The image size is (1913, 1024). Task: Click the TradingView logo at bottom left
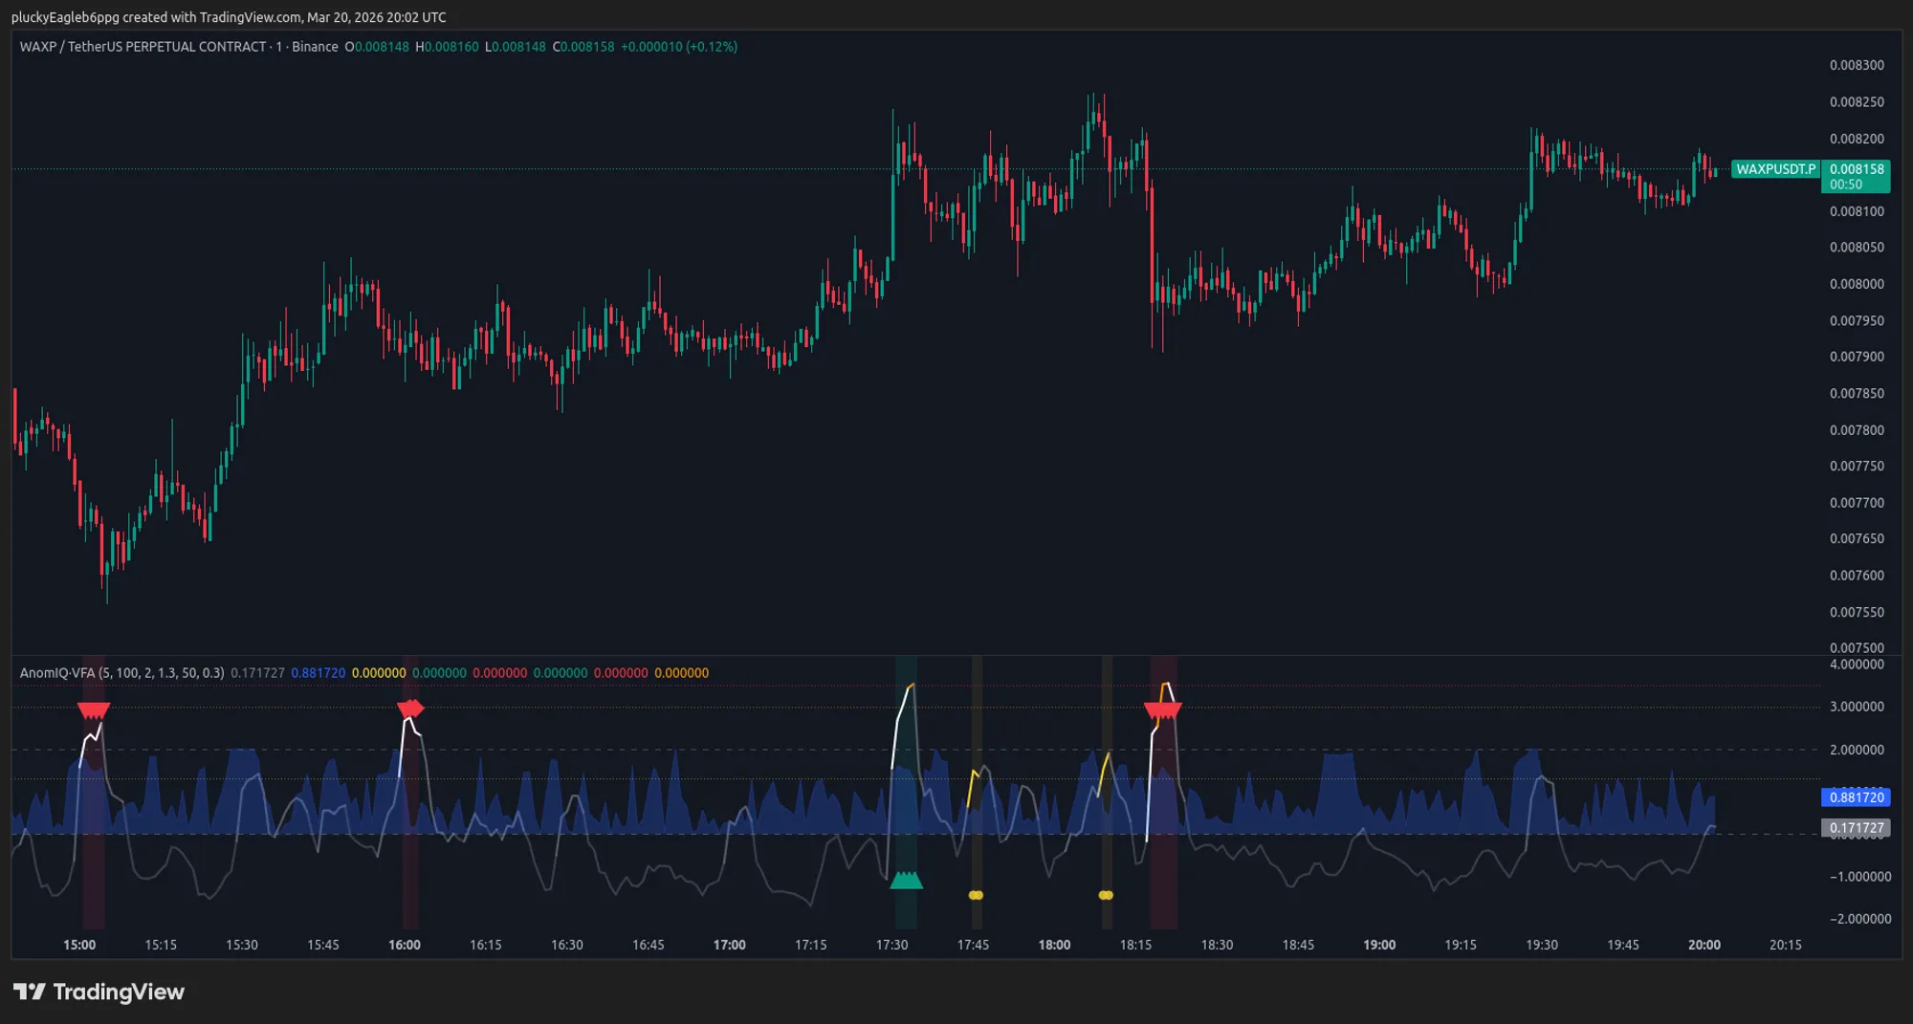click(x=96, y=992)
